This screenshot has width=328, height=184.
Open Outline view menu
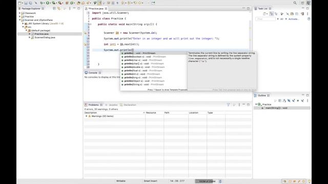point(307,101)
